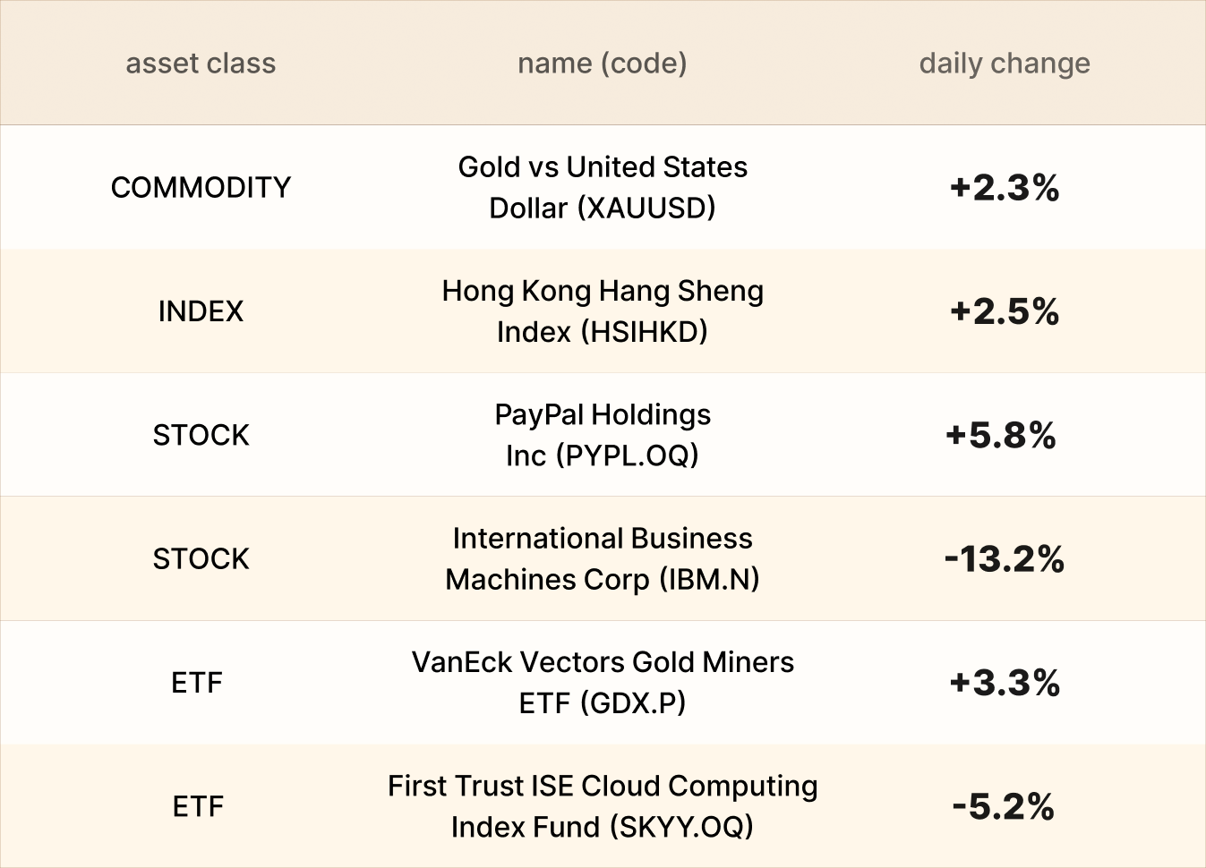Screen dimensions: 1206x868
Task: Click the "asset class" column header
Action: click(201, 64)
